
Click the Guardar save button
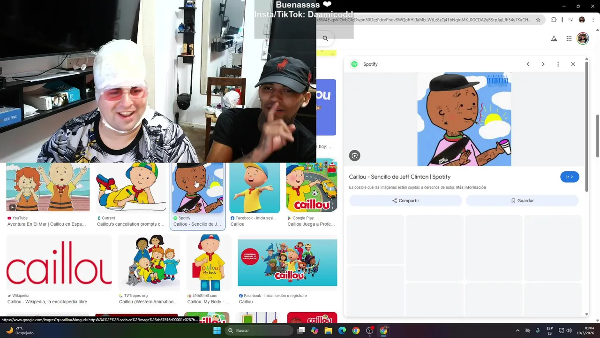tap(522, 200)
